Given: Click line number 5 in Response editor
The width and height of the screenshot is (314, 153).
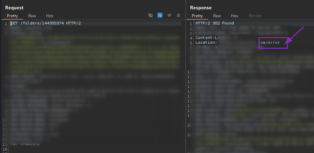Looking at the screenshot, I should coord(191,43).
